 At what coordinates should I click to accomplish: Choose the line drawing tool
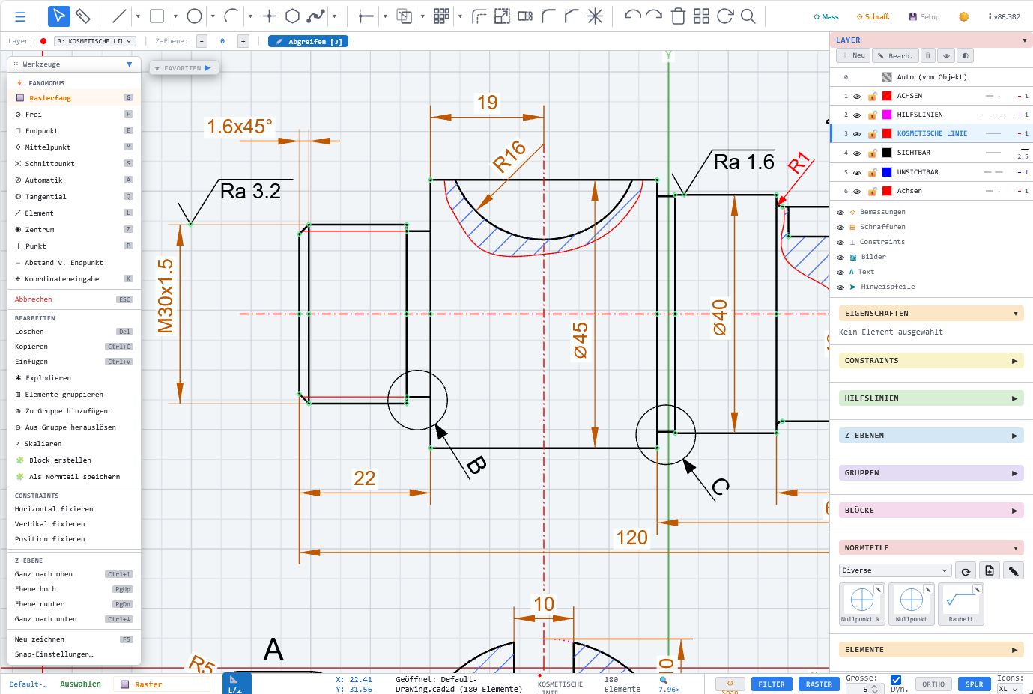(x=119, y=16)
